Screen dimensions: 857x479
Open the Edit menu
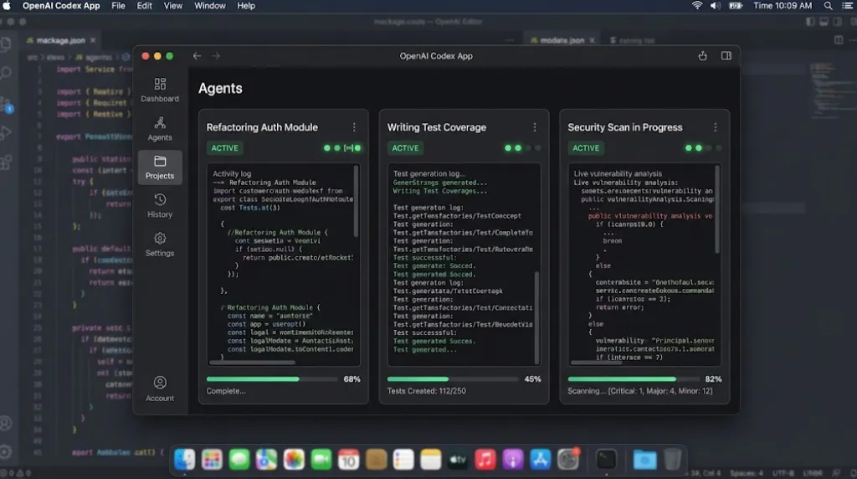point(144,6)
